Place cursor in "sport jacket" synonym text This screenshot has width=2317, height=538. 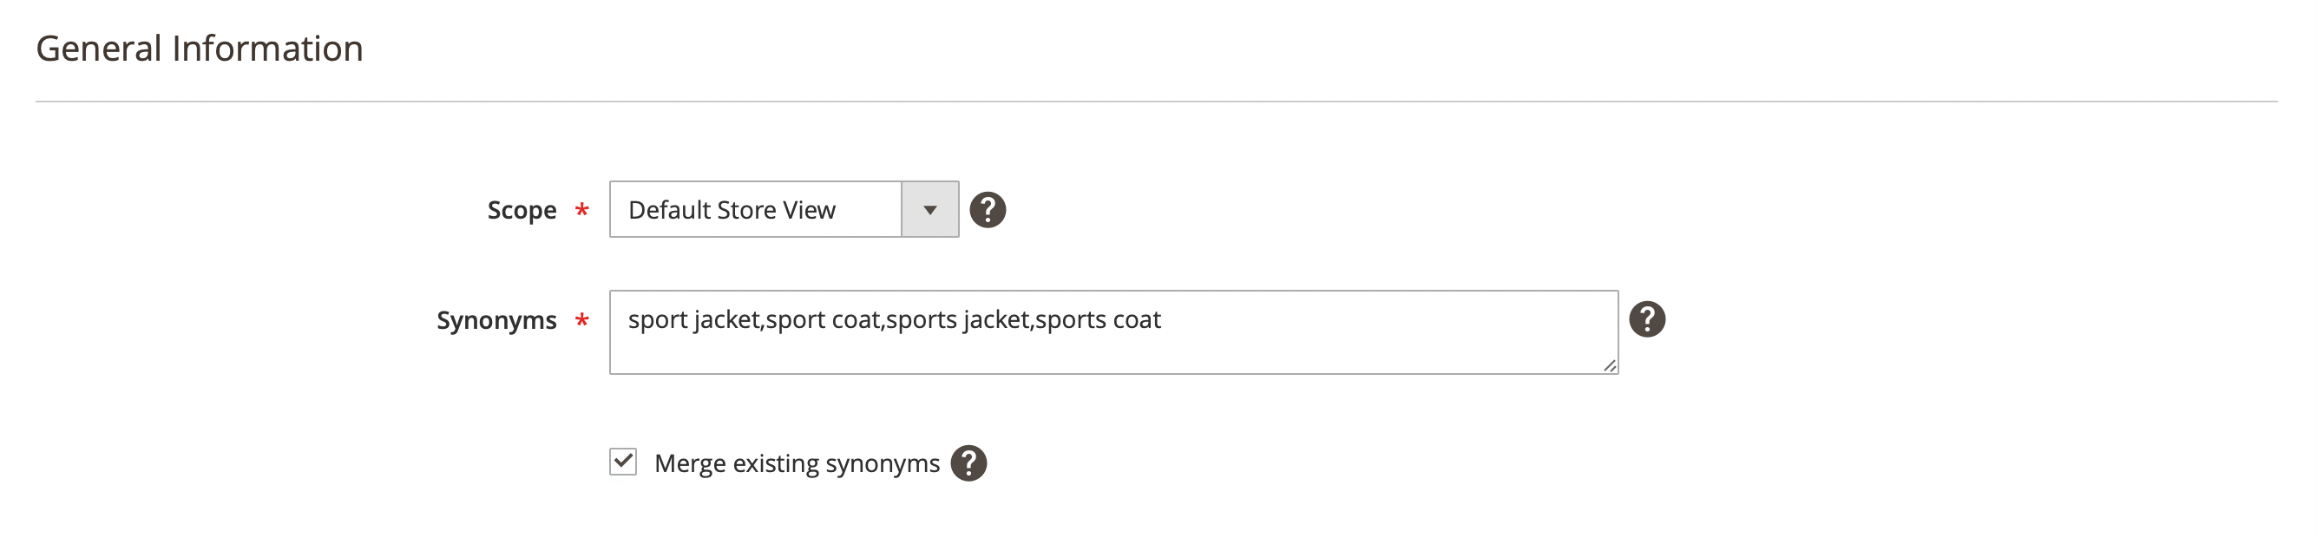tap(693, 319)
